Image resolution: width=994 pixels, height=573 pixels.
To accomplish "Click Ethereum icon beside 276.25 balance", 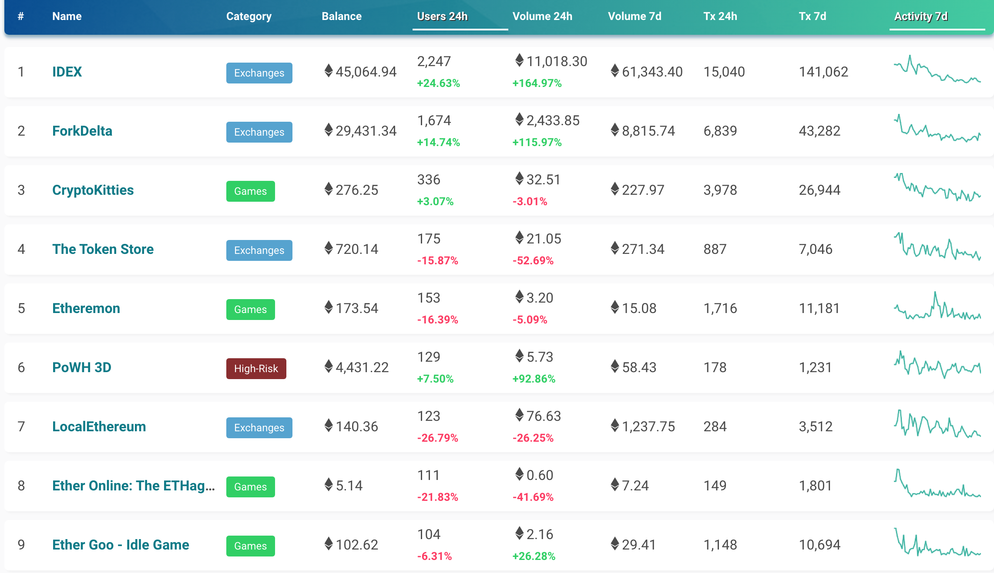I will point(329,189).
